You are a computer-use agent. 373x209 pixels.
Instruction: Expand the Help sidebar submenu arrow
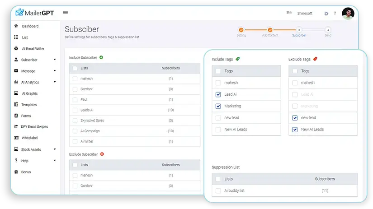55,160
